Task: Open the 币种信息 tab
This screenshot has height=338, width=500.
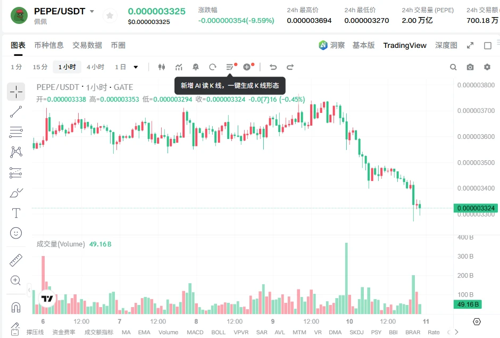Action: click(x=49, y=45)
